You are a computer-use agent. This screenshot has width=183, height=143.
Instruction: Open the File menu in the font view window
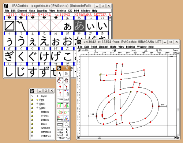pyautogui.click(x=7, y=11)
